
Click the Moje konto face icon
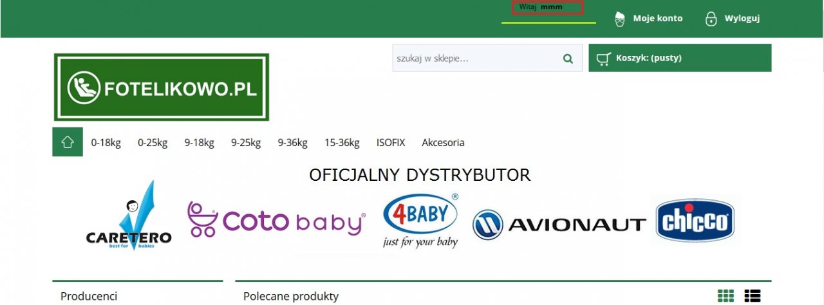pyautogui.click(x=620, y=19)
